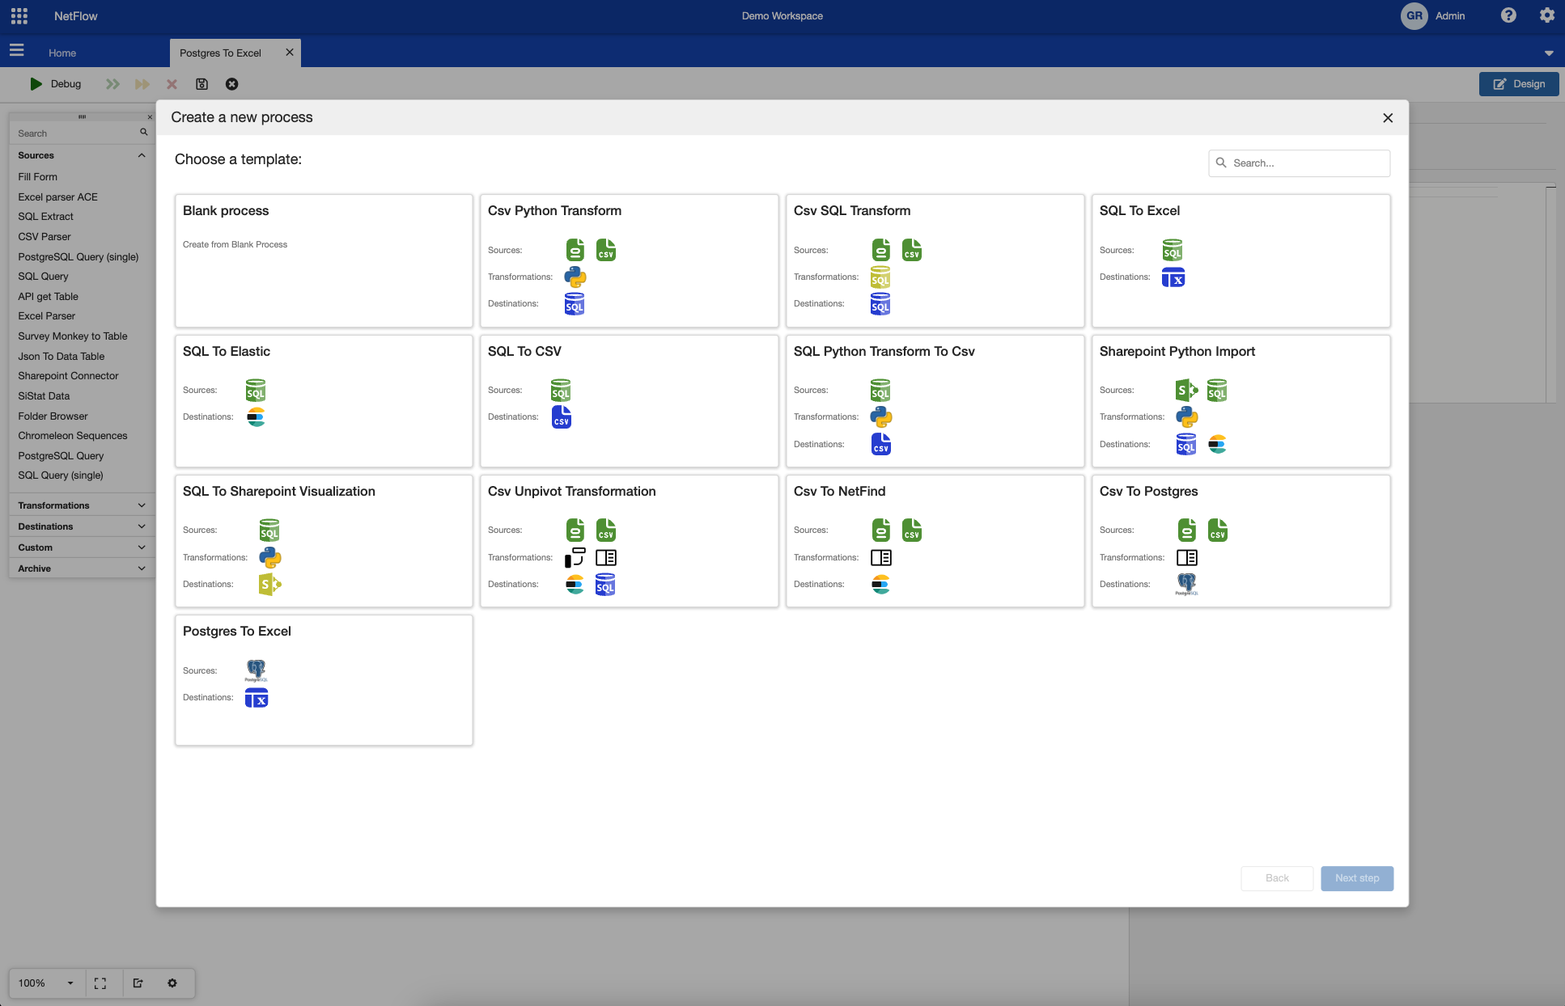This screenshot has width=1565, height=1006.
Task: Select the Blank process template card
Action: point(324,260)
